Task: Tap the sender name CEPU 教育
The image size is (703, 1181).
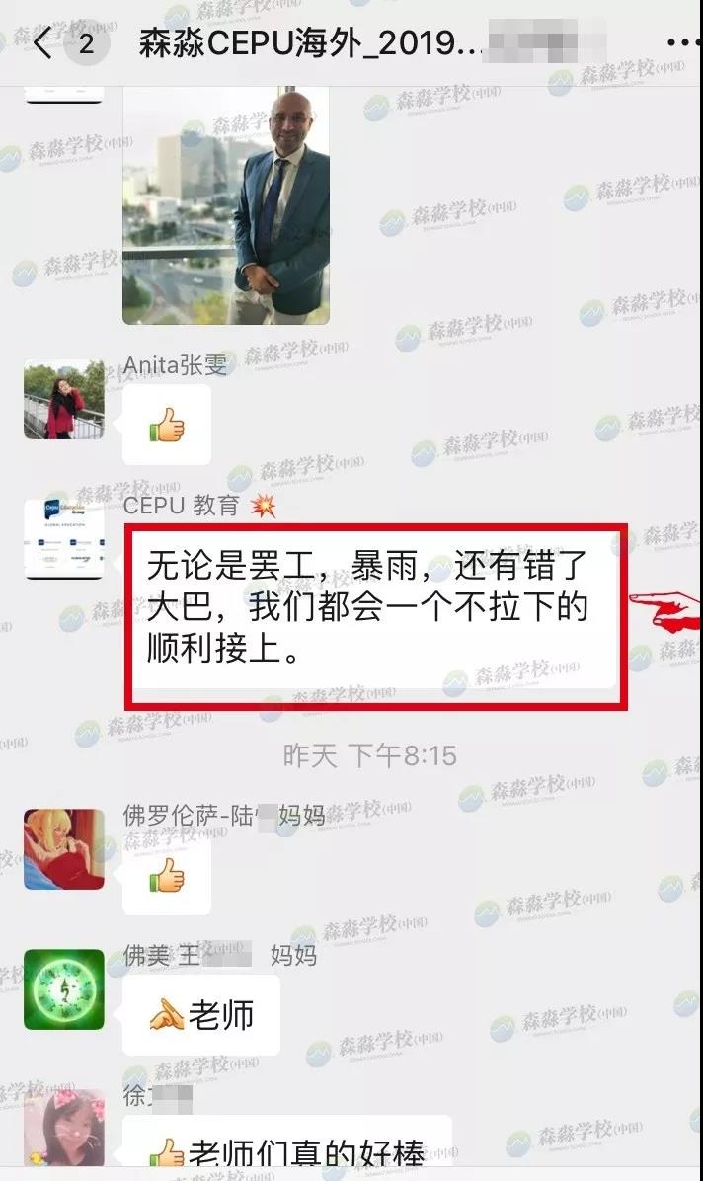Action: 182,505
